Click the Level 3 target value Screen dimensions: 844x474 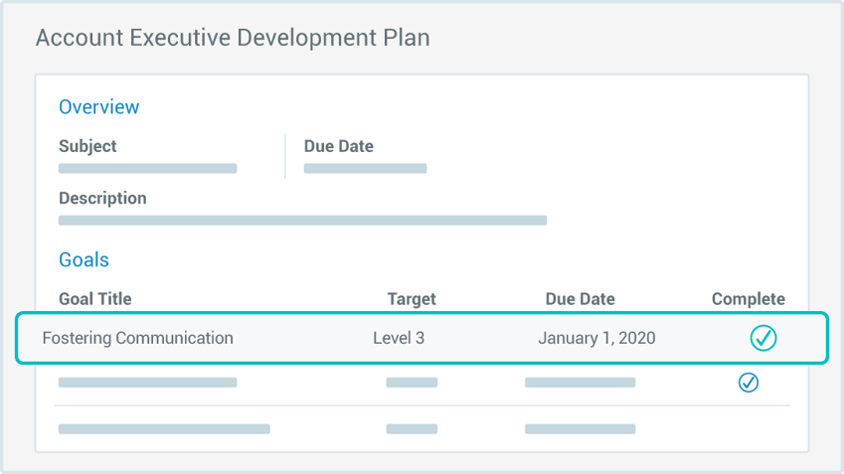(399, 338)
